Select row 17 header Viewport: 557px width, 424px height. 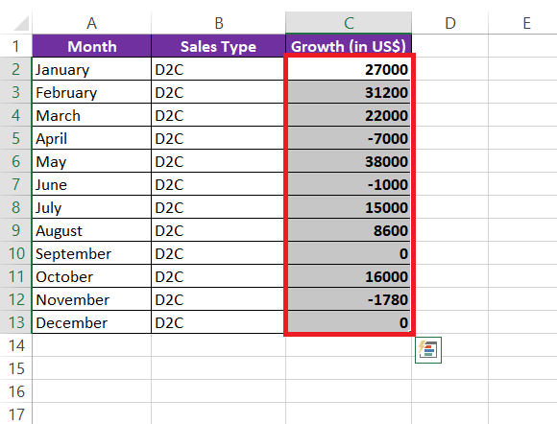tap(16, 414)
